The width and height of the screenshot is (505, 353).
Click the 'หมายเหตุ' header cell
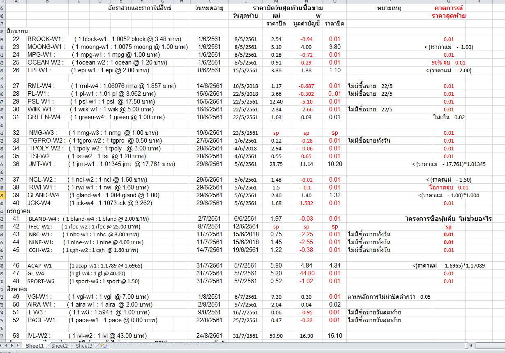point(389,8)
